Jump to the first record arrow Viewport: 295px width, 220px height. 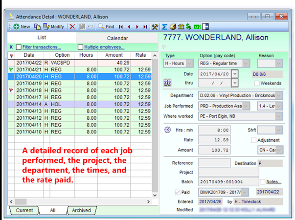[x=121, y=26]
